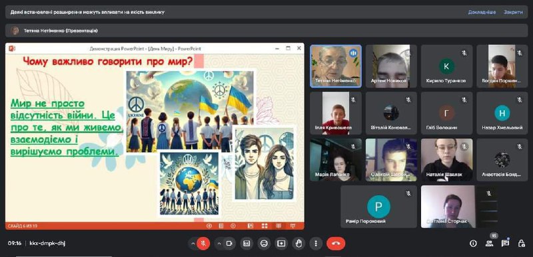Screen dimensions: 533x257
Task: Unmute the microphone in call controls
Action: [x=203, y=244]
